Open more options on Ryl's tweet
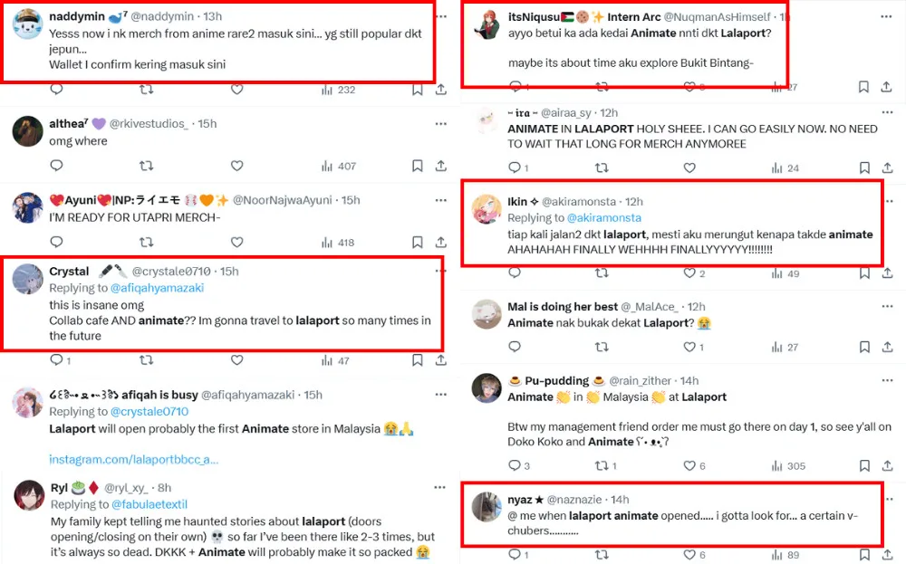Viewport: 906px width, 564px height. coord(440,487)
